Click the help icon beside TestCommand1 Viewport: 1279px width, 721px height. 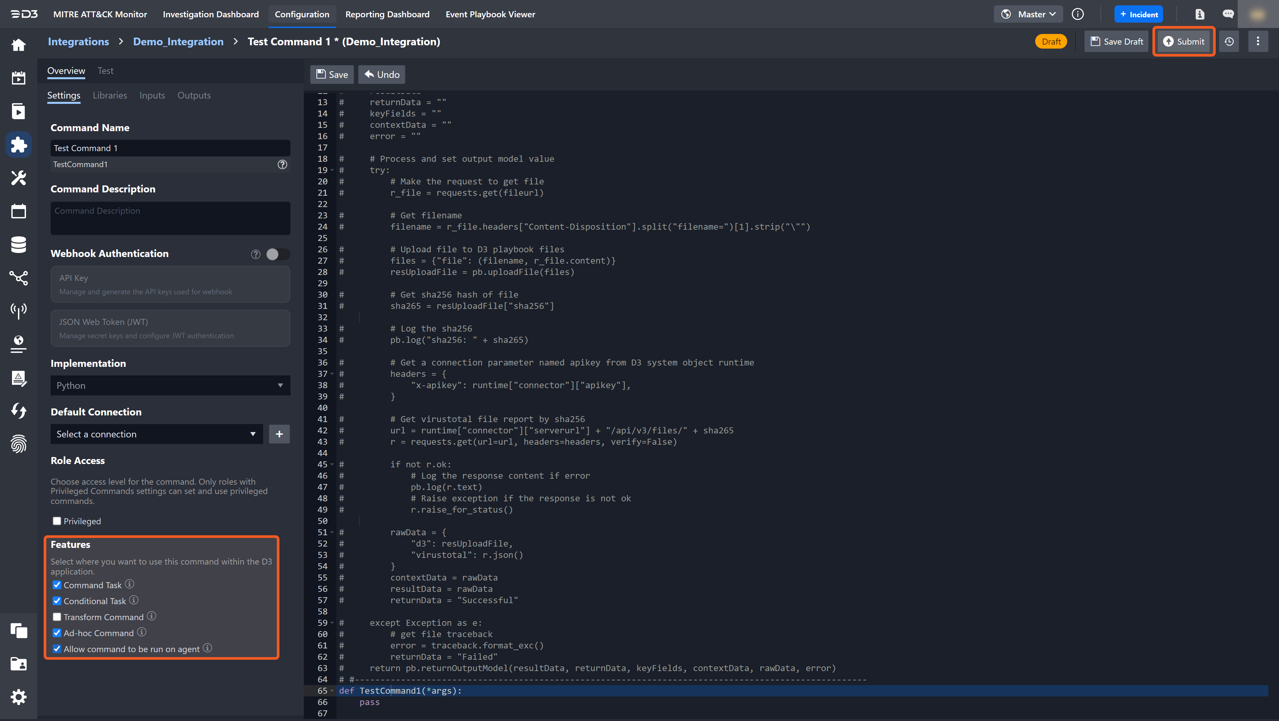(282, 164)
